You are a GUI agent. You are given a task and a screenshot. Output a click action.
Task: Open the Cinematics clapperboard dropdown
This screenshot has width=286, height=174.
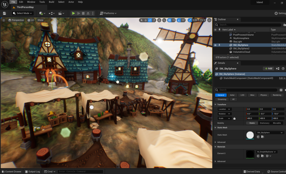[x=61, y=13]
